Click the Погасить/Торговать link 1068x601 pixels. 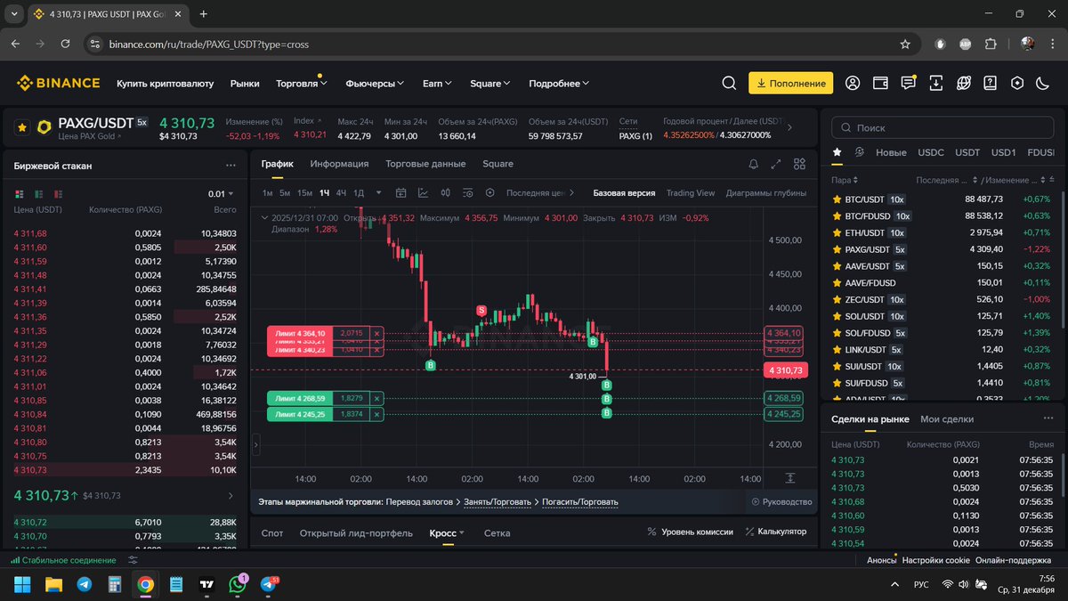coord(578,501)
